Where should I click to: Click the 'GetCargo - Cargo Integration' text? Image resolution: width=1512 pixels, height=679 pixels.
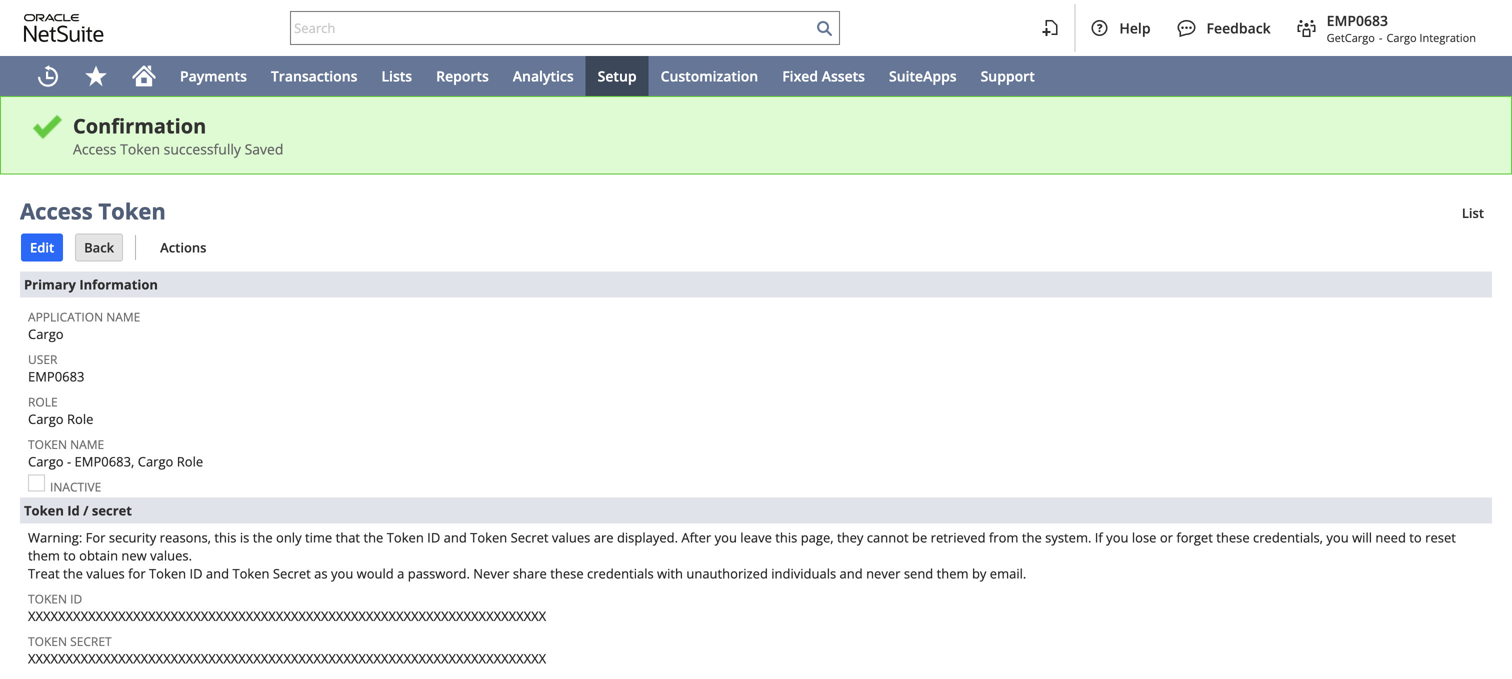pyautogui.click(x=1400, y=38)
